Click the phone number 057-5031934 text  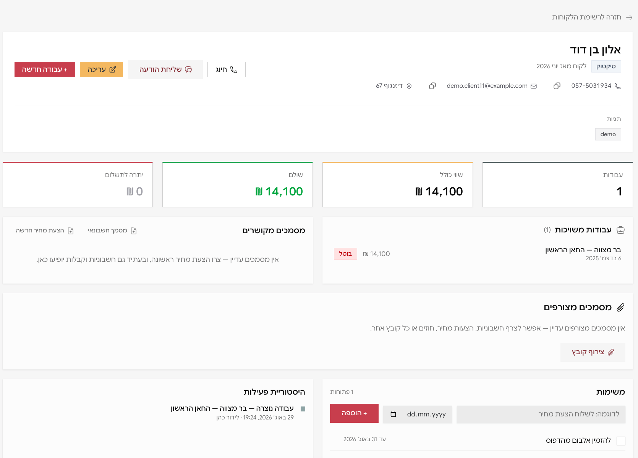pyautogui.click(x=591, y=86)
